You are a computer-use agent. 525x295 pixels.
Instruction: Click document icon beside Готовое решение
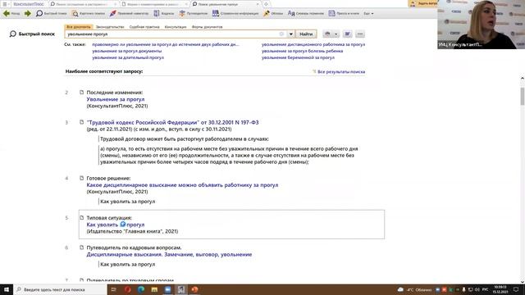tap(81, 179)
